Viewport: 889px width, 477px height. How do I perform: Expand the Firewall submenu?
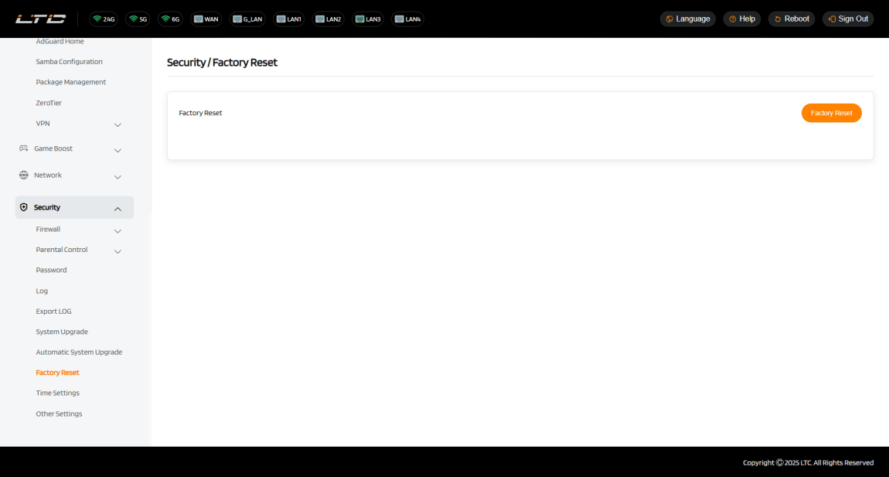click(x=118, y=230)
